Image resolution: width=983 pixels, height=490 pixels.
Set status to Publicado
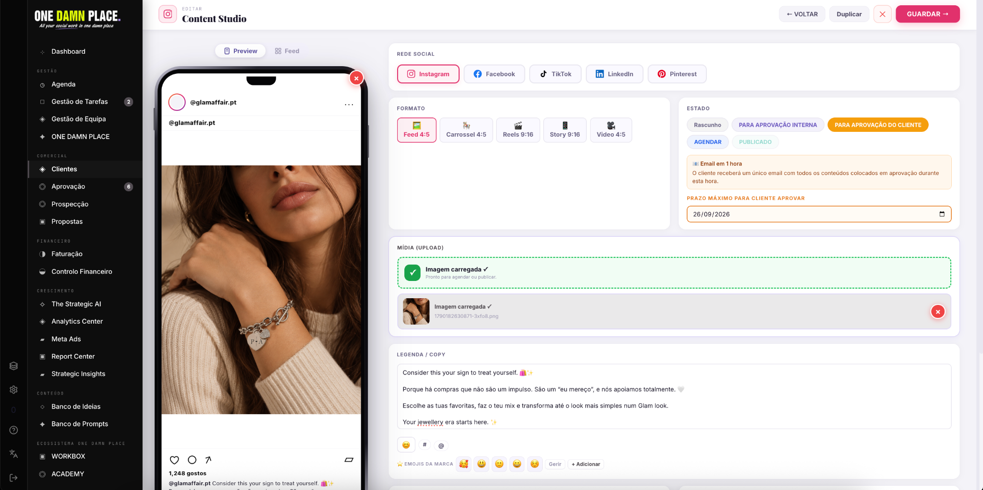click(x=755, y=142)
